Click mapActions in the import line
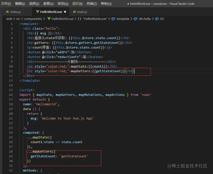 click(x=115, y=95)
